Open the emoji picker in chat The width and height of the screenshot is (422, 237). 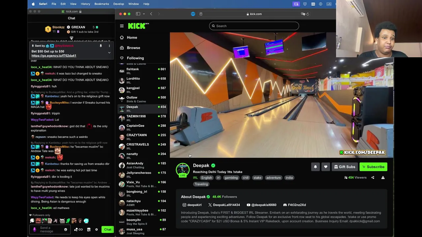[x=66, y=229]
